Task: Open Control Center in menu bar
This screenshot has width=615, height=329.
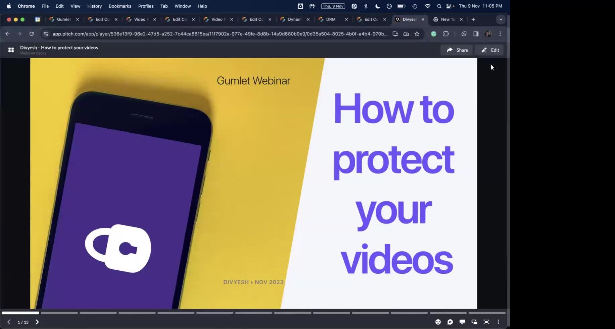Action: 450,6
